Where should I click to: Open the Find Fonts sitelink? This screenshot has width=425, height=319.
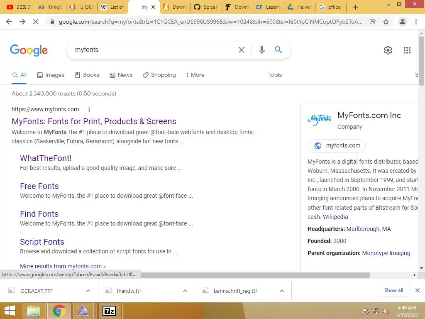click(x=39, y=214)
